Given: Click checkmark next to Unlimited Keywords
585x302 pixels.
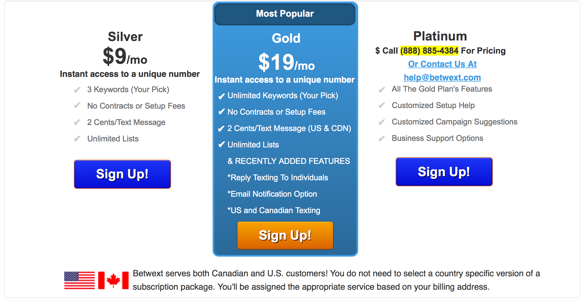Looking at the screenshot, I should [x=222, y=96].
